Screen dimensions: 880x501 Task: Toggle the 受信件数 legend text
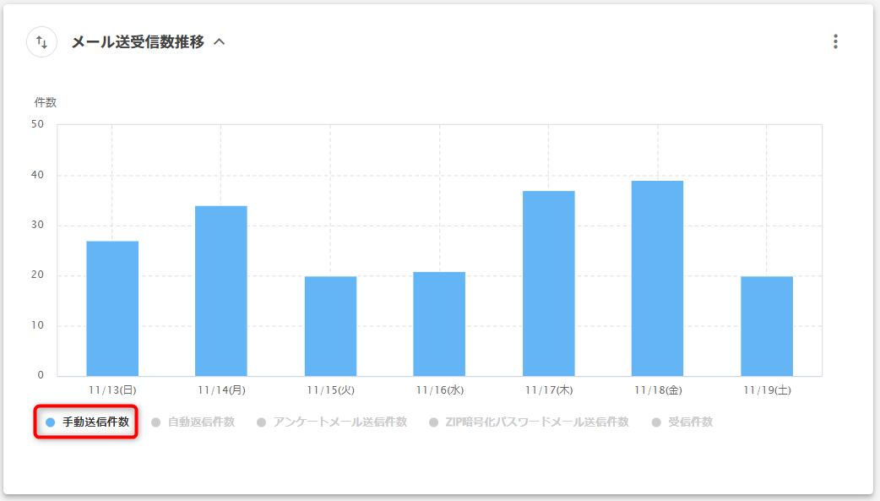[690, 422]
